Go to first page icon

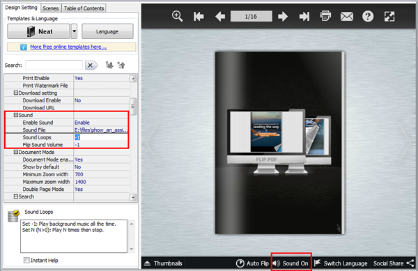point(199,17)
